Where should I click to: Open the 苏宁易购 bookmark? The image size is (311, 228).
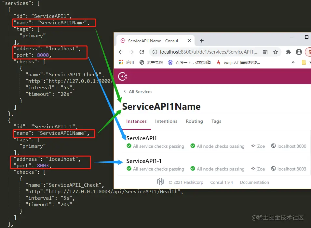(151, 62)
